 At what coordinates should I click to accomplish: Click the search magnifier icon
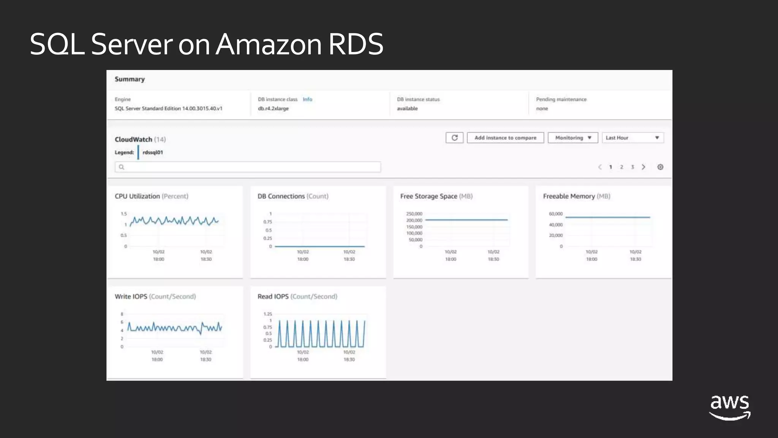[x=122, y=167]
